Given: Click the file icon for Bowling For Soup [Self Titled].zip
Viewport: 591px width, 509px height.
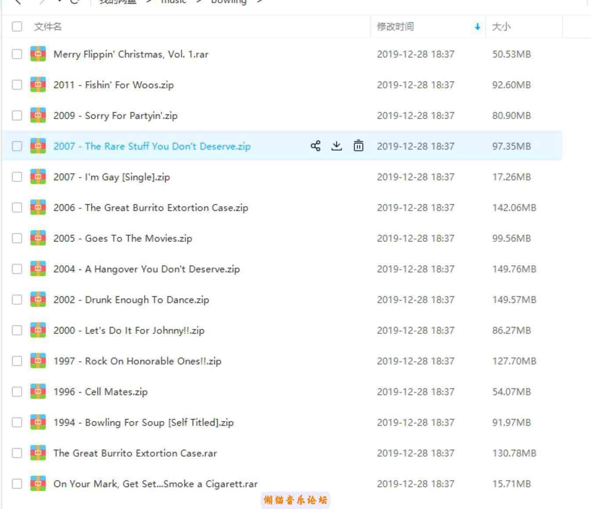Looking at the screenshot, I should tap(38, 422).
